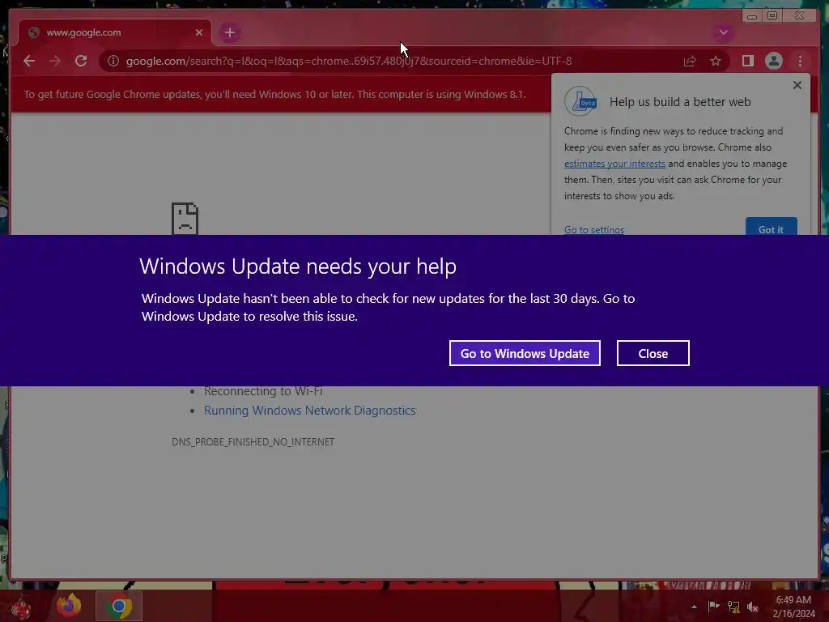Screen dimensions: 829x622
Task: Bookmark this page with the star icon
Action: (716, 61)
